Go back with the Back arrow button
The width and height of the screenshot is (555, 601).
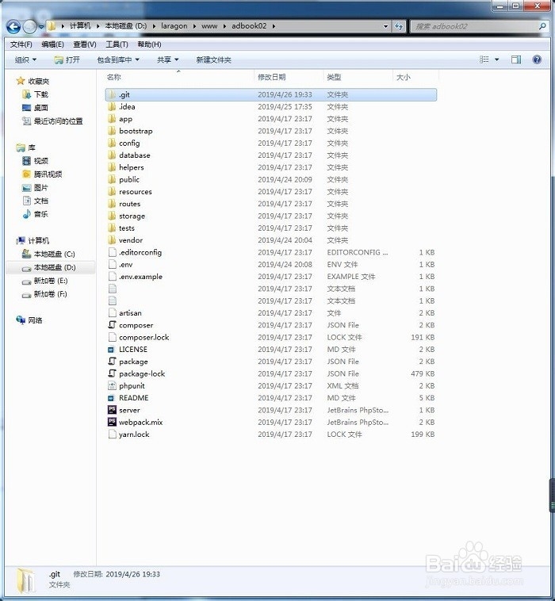(x=13, y=26)
